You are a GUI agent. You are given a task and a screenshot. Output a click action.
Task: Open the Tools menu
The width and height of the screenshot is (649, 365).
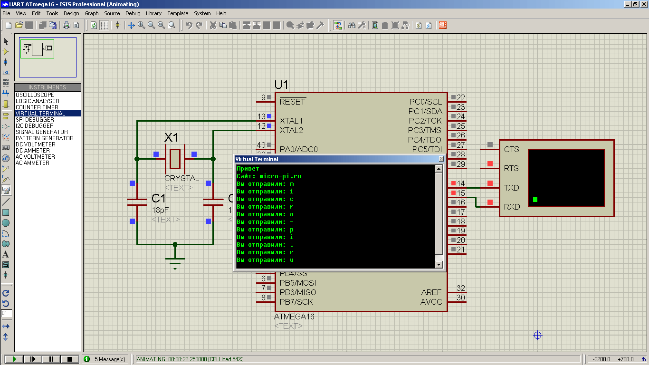tap(52, 13)
